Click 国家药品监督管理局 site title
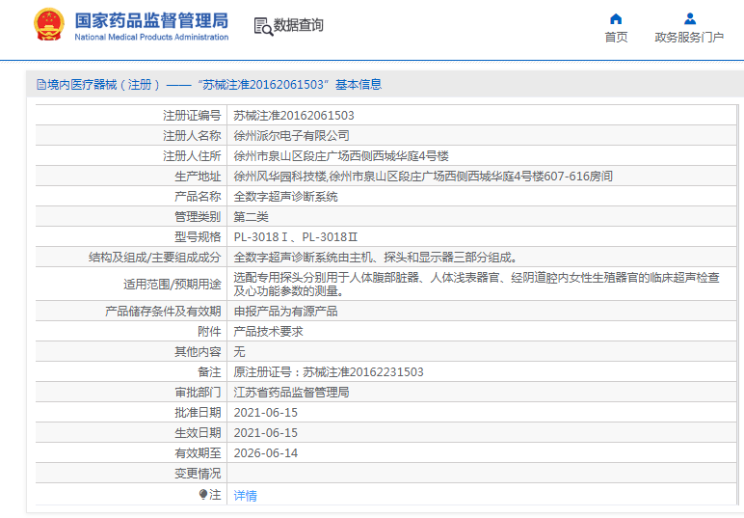744x518 pixels. 152,20
